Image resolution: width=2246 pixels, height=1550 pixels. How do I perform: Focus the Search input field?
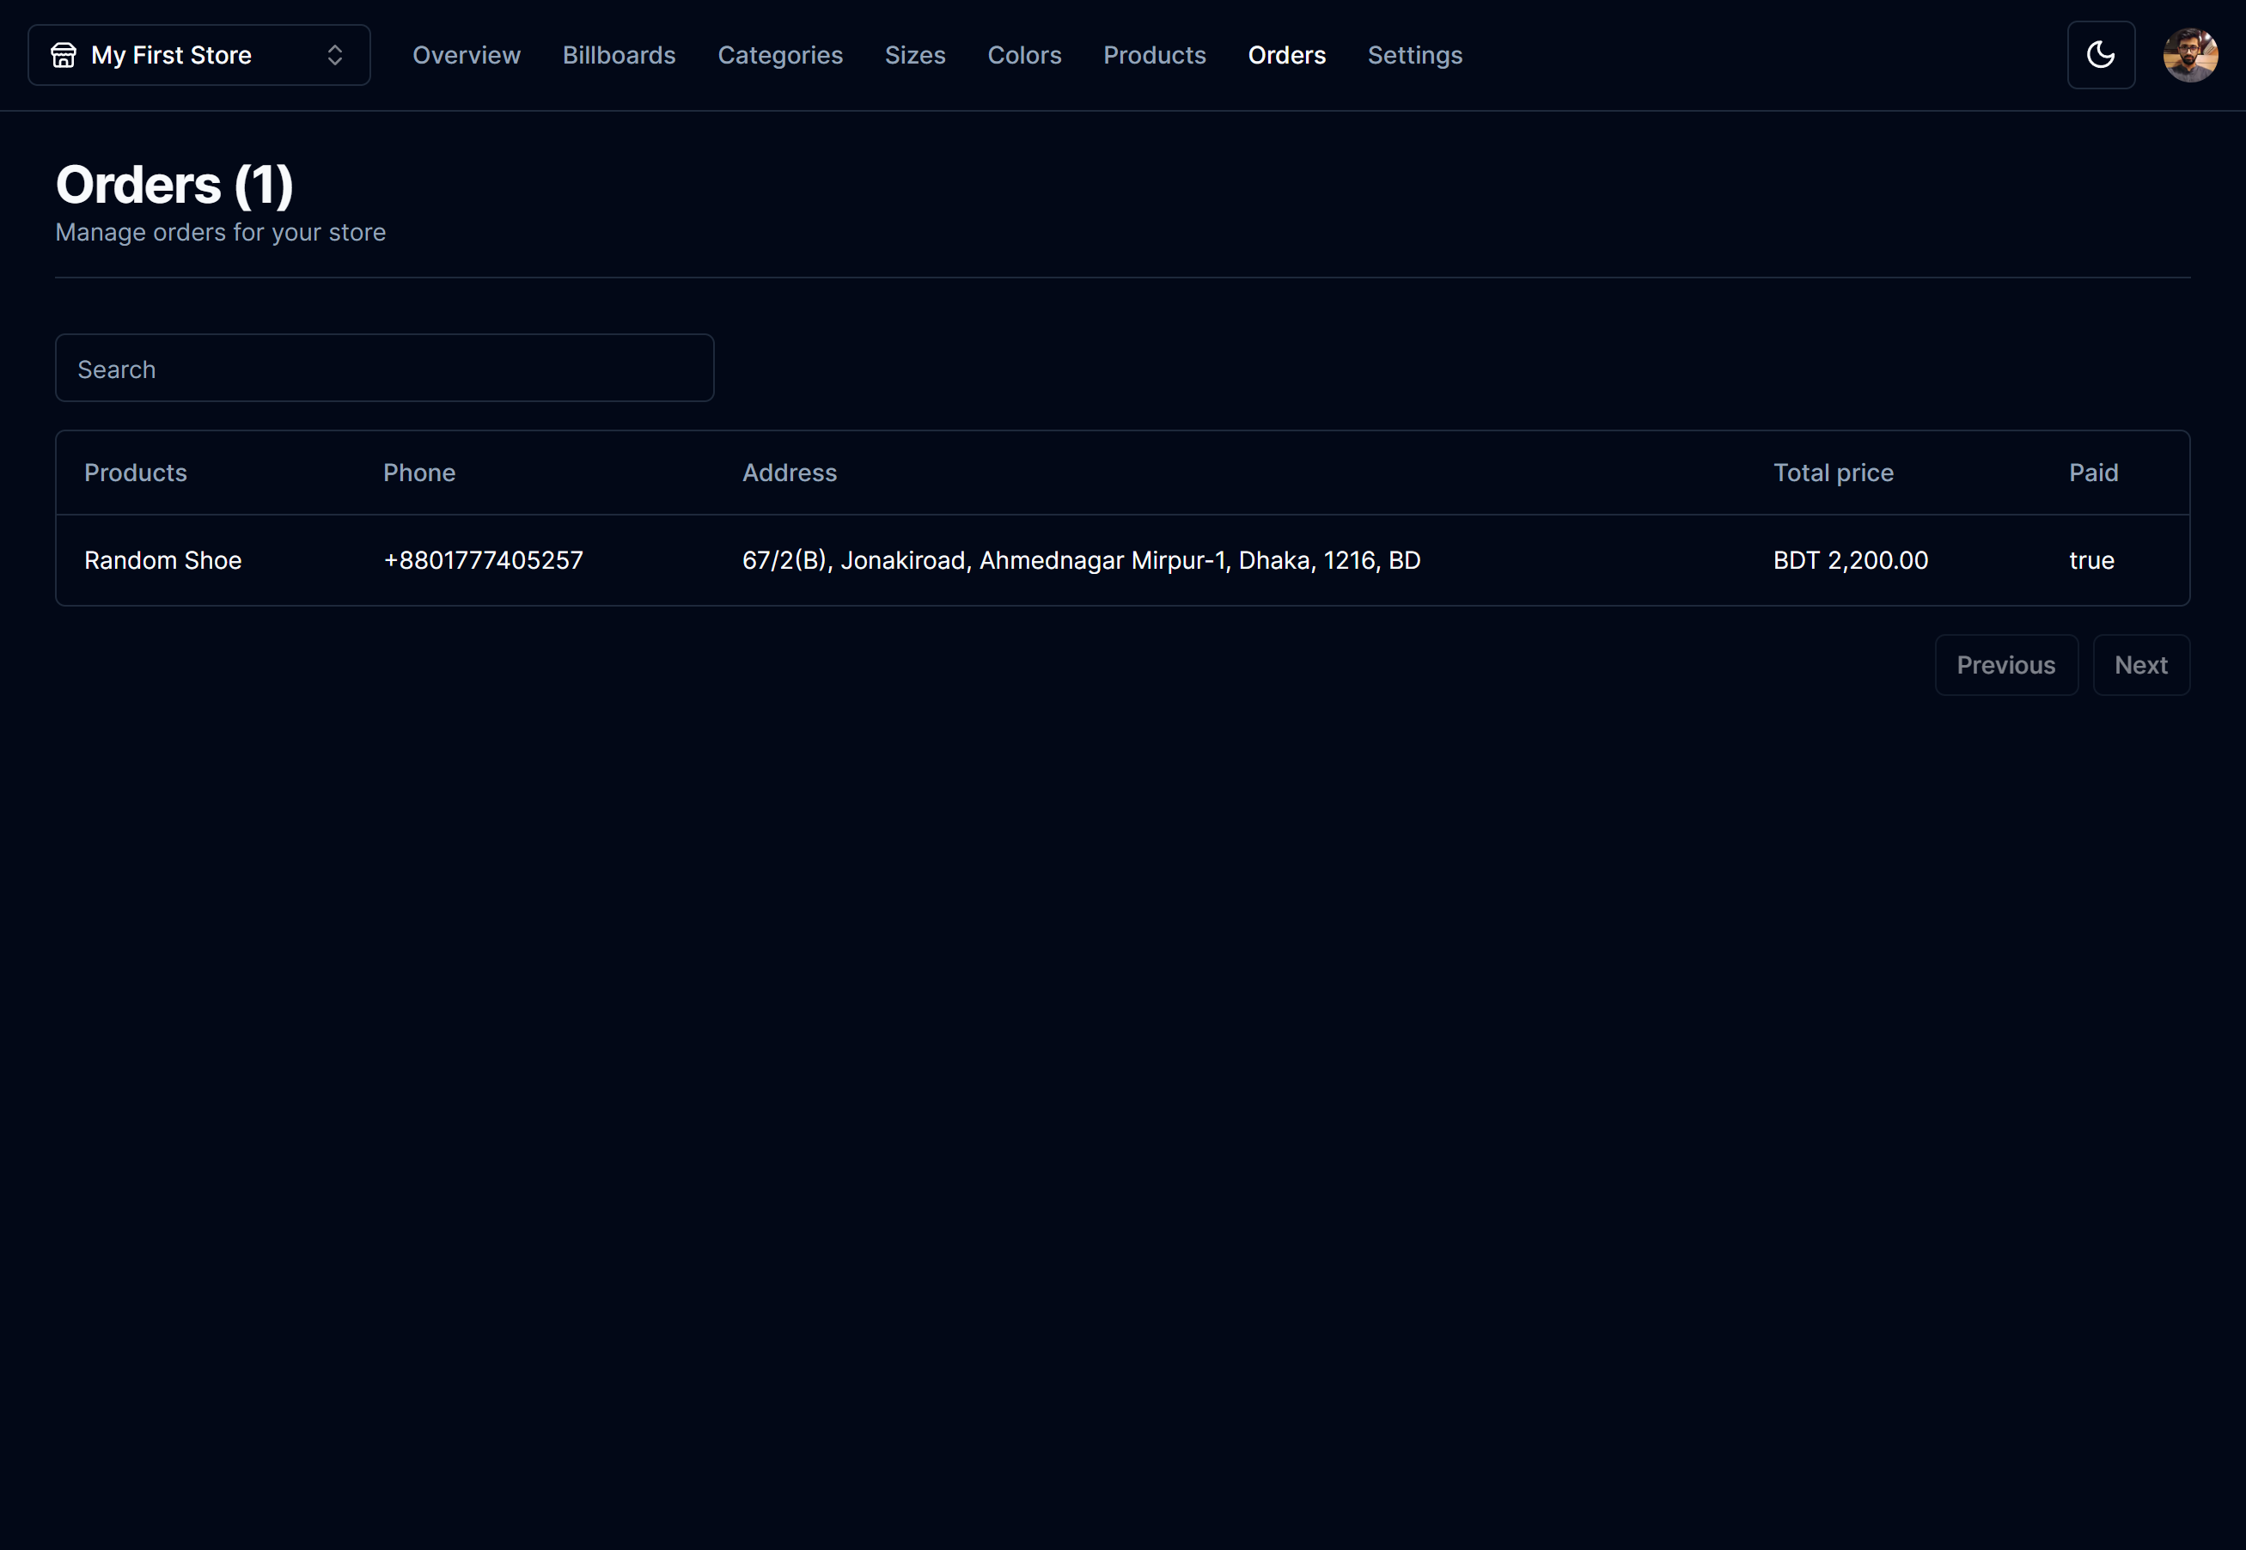385,368
